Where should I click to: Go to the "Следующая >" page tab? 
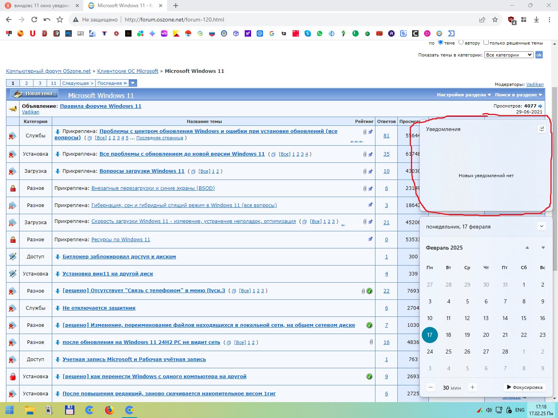[x=78, y=83]
